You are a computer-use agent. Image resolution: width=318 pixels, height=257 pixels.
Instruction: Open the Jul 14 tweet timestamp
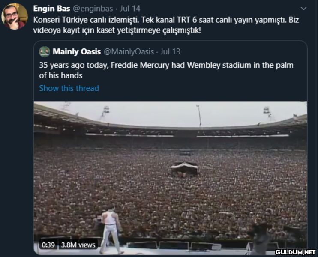130,9
